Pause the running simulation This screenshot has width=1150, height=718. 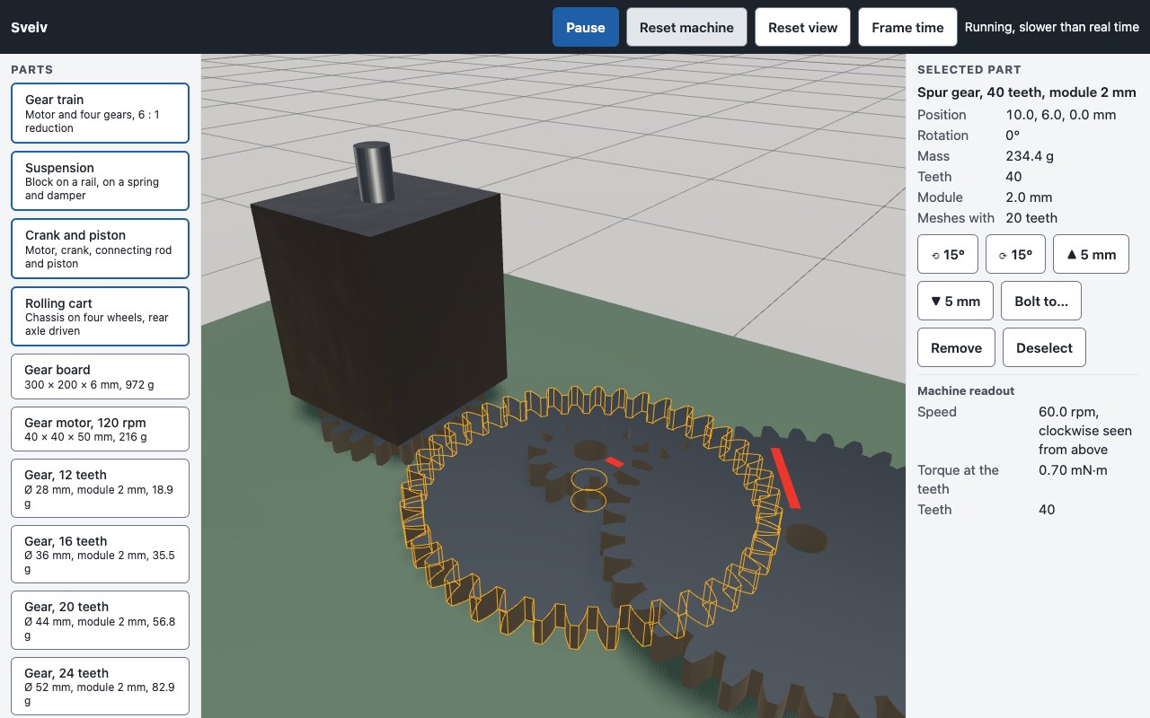tap(586, 27)
